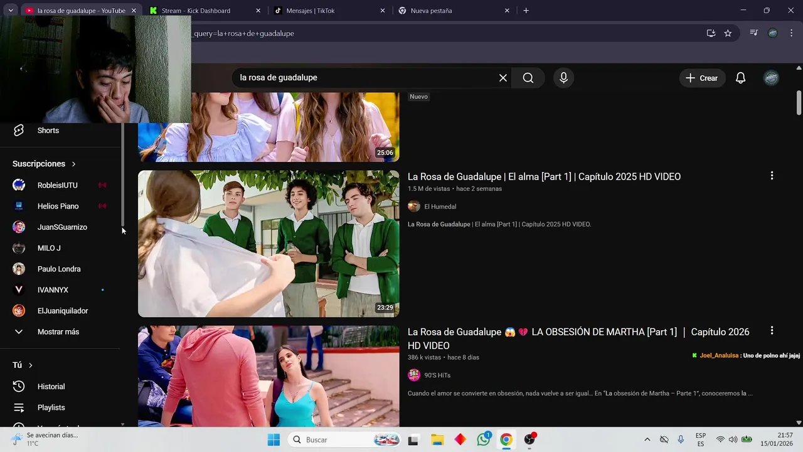The height and width of the screenshot is (452, 803).
Task: Switch to Nueva pestaña tab
Action: pos(454,11)
